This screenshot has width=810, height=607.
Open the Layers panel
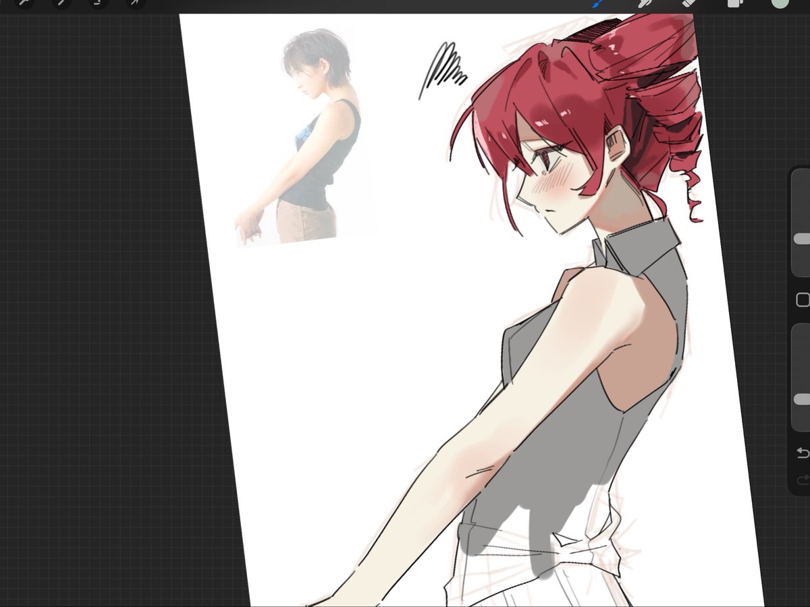pos(734,3)
